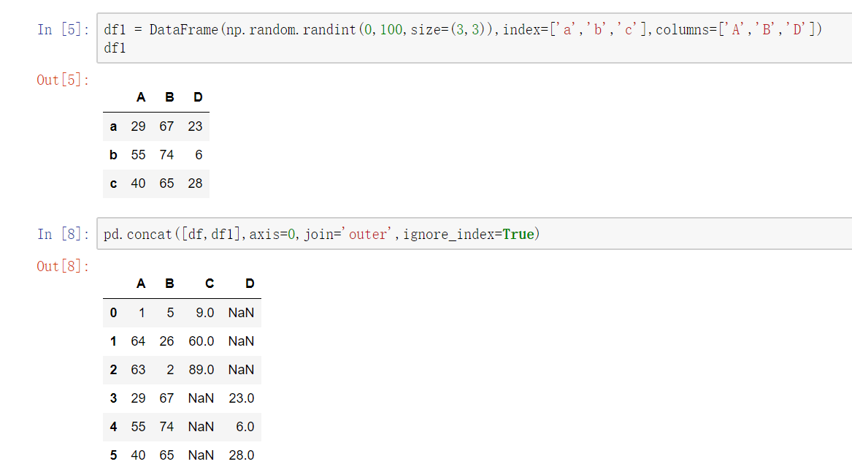The image size is (852, 467).
Task: Click column header C in Out[8] table
Action: [x=210, y=284]
